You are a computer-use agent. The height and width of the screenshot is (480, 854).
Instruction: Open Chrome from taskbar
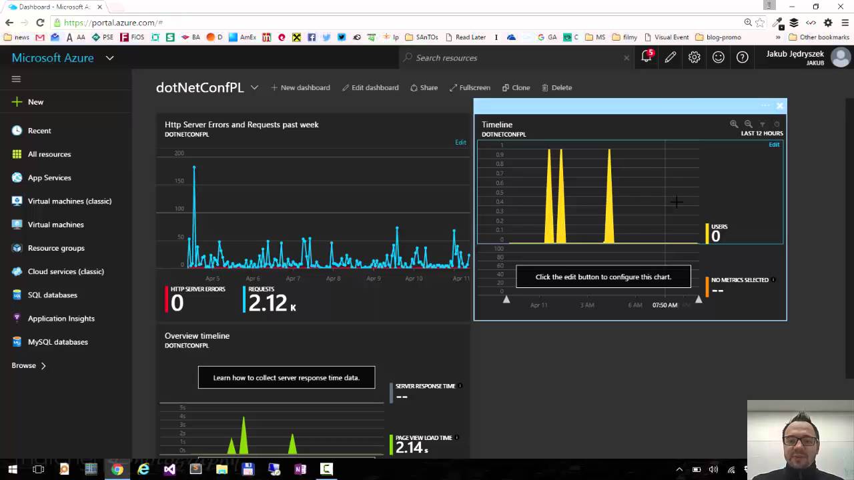point(117,469)
